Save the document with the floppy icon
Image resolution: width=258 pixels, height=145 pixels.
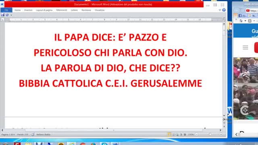(x=3, y=15)
